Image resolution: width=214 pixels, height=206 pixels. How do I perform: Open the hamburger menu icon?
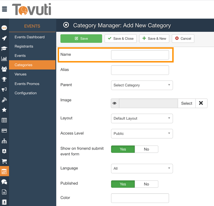pos(4,9)
